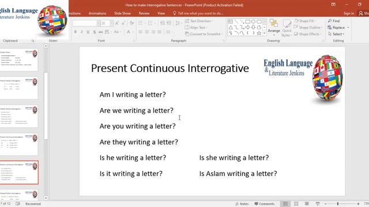Open Line Spacing options
This screenshot has height=207, width=369.
pos(178,23)
